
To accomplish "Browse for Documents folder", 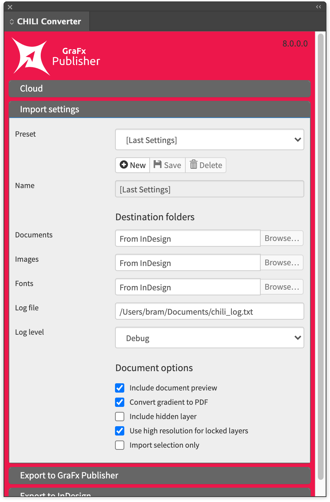I will (x=282, y=238).
